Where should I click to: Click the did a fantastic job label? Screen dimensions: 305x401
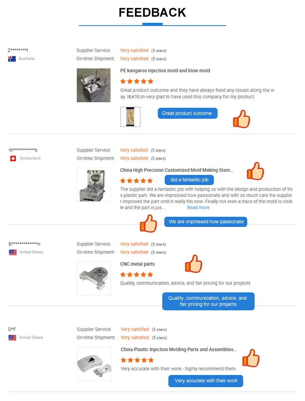(189, 180)
